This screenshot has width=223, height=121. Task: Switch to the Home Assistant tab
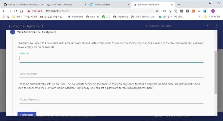tap(110, 5)
